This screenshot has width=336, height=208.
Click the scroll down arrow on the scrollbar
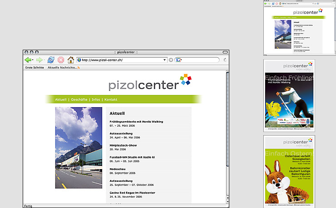click(227, 202)
